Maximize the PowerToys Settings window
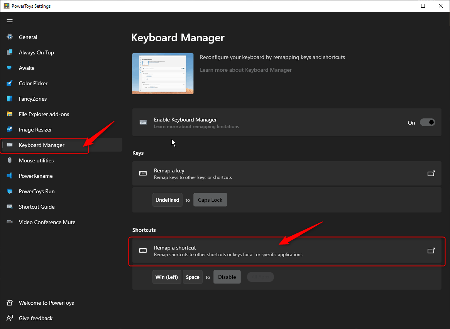Screen dimensions: 450x329 click(x=423, y=6)
